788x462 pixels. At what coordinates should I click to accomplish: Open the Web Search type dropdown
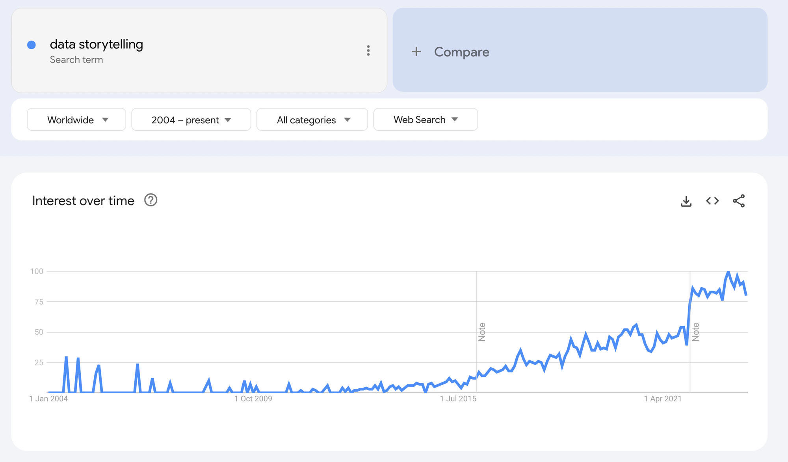click(x=426, y=120)
